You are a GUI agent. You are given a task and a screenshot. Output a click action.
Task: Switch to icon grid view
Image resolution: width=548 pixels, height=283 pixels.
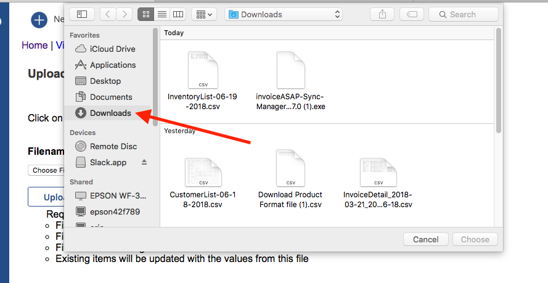point(146,14)
